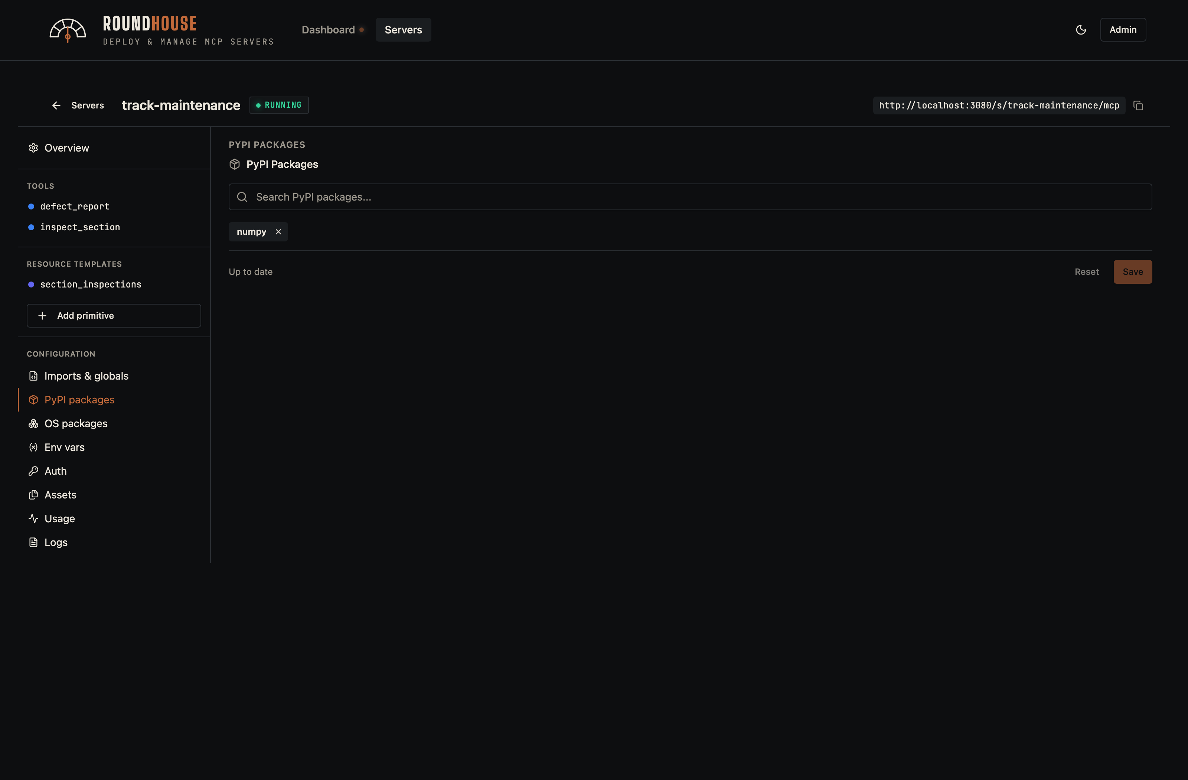This screenshot has height=780, width=1188.
Task: Click the PyPI packages box icon in sidebar
Action: click(33, 400)
